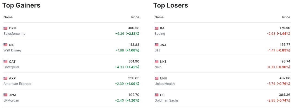This screenshot has height=108, width=293.
Task: Open the JPM ticker link
Action: coord(12,95)
